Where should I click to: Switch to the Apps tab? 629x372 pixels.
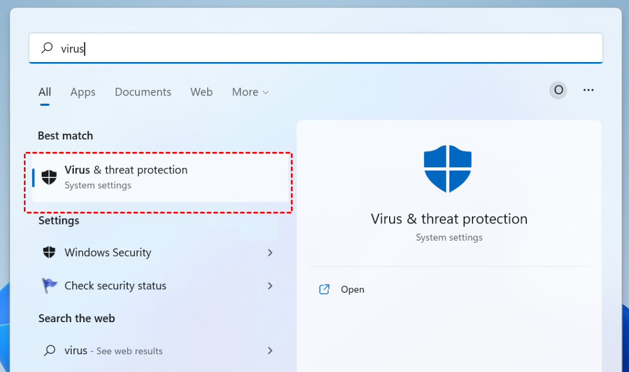[x=83, y=92]
